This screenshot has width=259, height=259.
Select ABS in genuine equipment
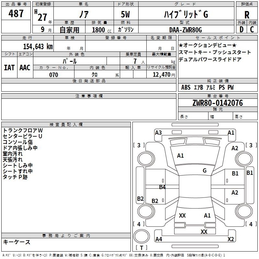pos(186,87)
